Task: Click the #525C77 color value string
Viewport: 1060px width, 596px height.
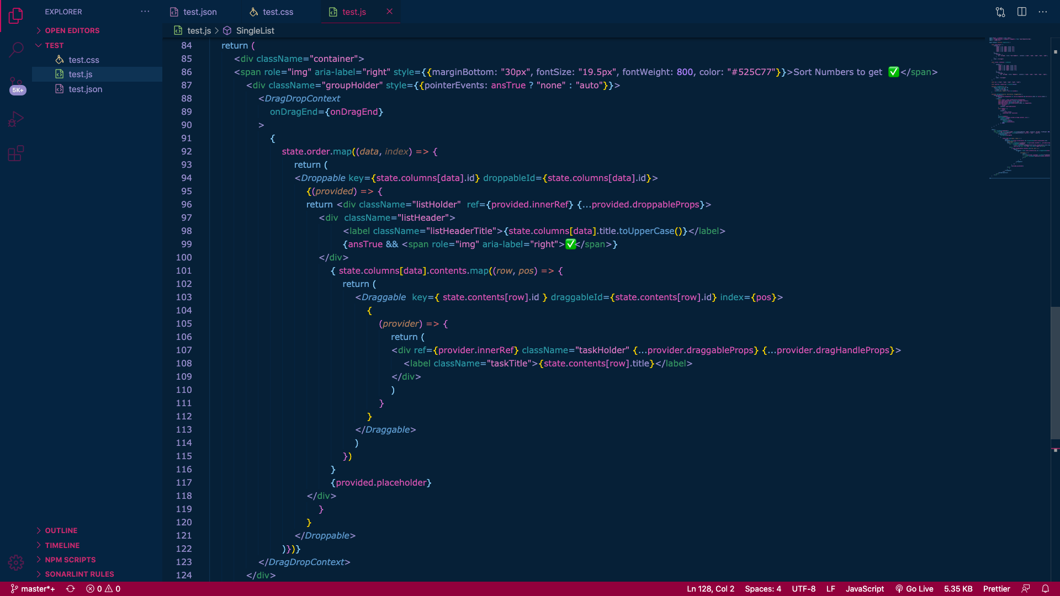Action: [x=751, y=72]
